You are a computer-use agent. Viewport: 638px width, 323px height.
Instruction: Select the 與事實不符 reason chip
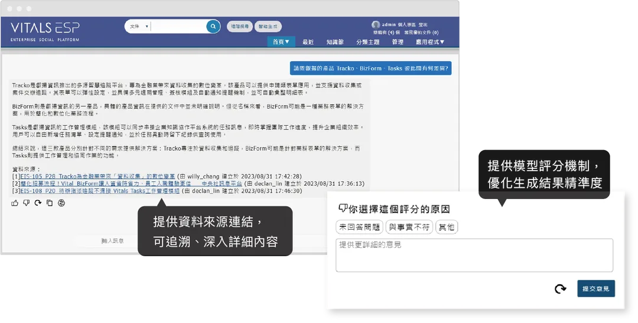pyautogui.click(x=409, y=227)
